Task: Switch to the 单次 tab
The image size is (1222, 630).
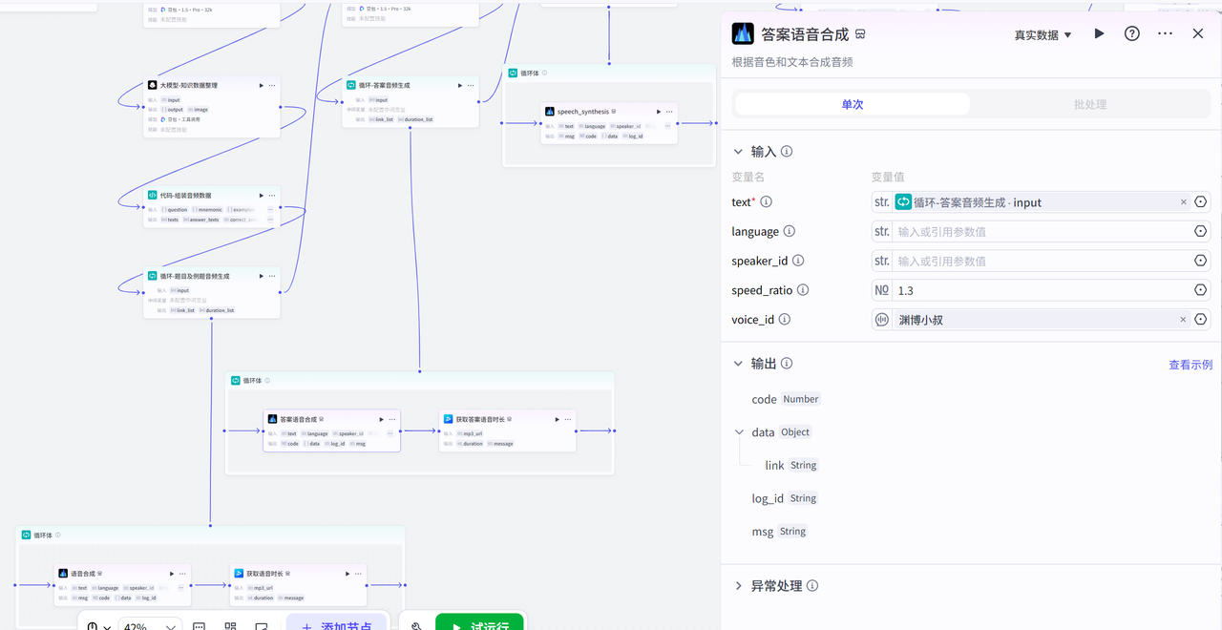Action: tap(852, 104)
